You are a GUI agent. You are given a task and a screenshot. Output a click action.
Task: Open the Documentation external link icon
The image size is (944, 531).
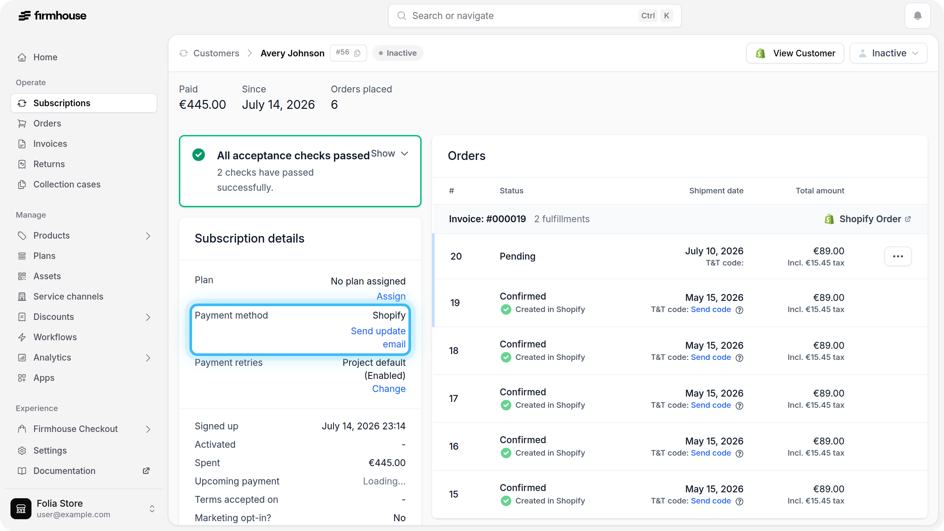point(146,471)
